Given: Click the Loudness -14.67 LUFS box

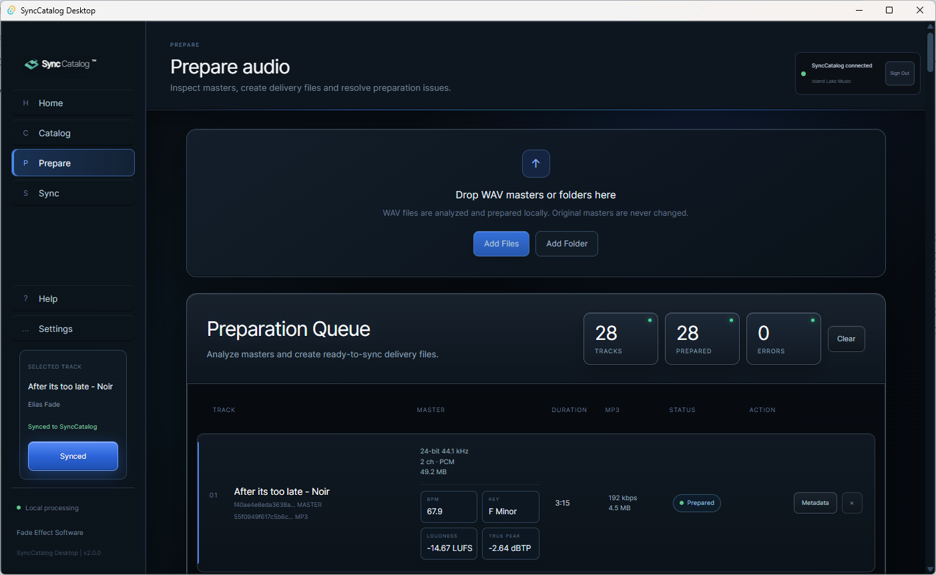Looking at the screenshot, I should 449,544.
